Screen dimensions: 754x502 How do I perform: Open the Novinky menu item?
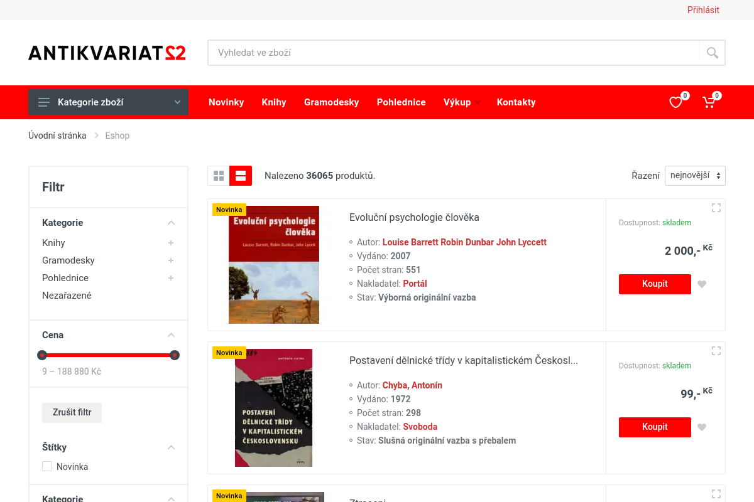[x=226, y=102]
